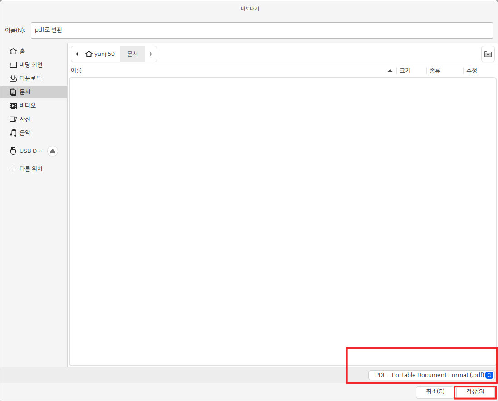This screenshot has width=498, height=401.
Task: Click the create new folder icon
Action: pos(488,54)
